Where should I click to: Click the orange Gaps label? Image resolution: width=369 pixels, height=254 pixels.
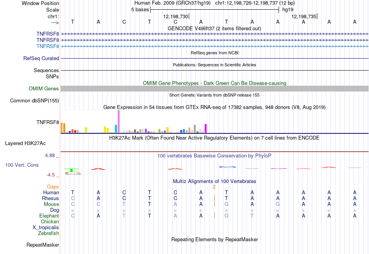(53, 187)
